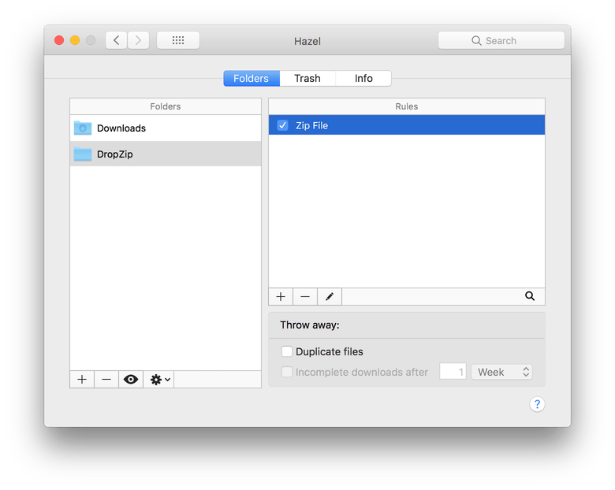Go back with the left chevron button
Image resolution: width=615 pixels, height=490 pixels.
click(x=116, y=40)
